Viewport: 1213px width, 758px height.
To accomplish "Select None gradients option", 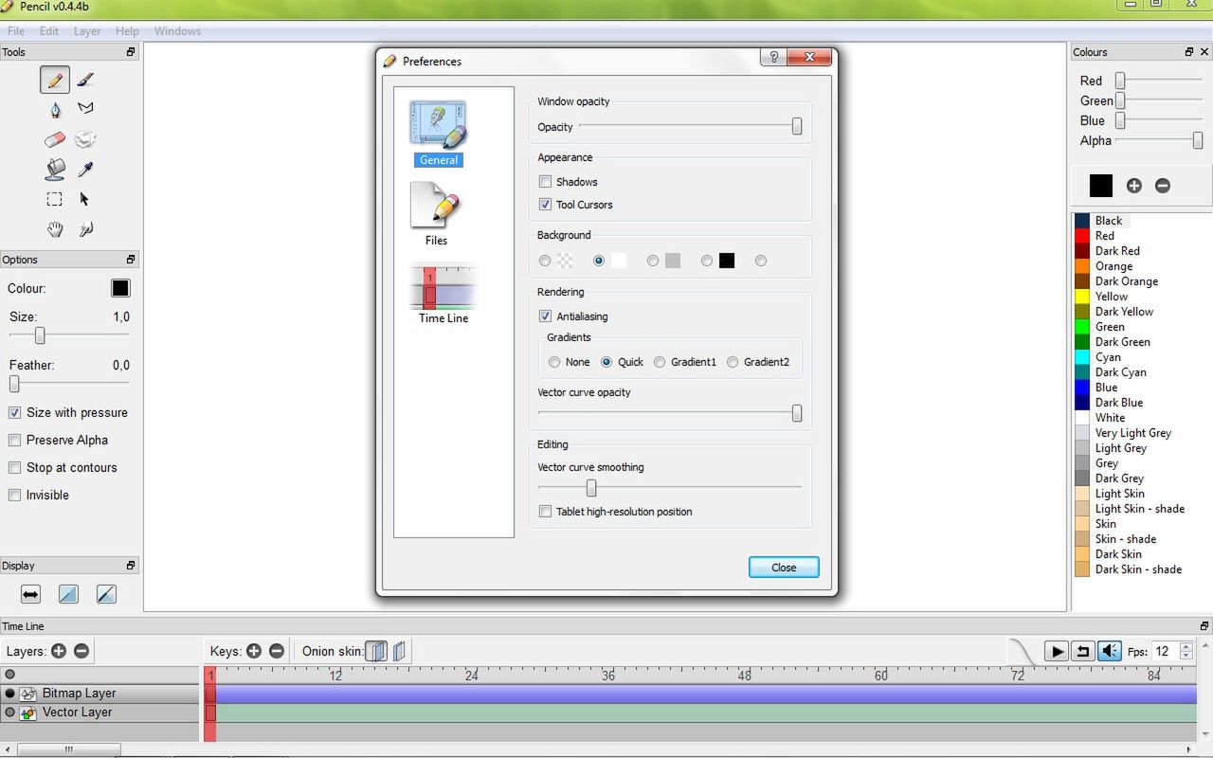I will click(554, 362).
